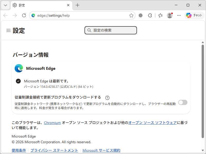This screenshot has height=154, width=206.
Task: Go back with the back arrow
Action: pyautogui.click(x=5, y=15)
